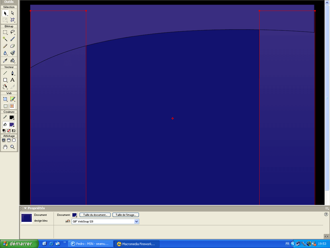
Task: Select the Eraser tool
Action: 12,46
